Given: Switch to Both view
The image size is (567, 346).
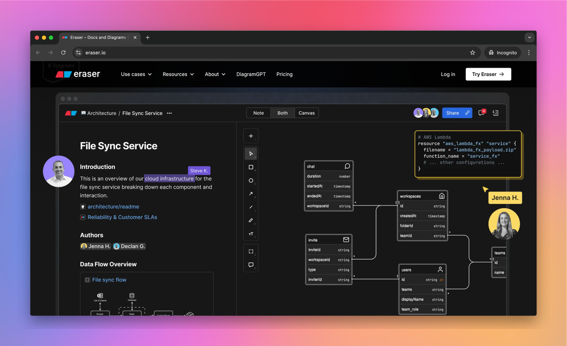Looking at the screenshot, I should coord(283,113).
